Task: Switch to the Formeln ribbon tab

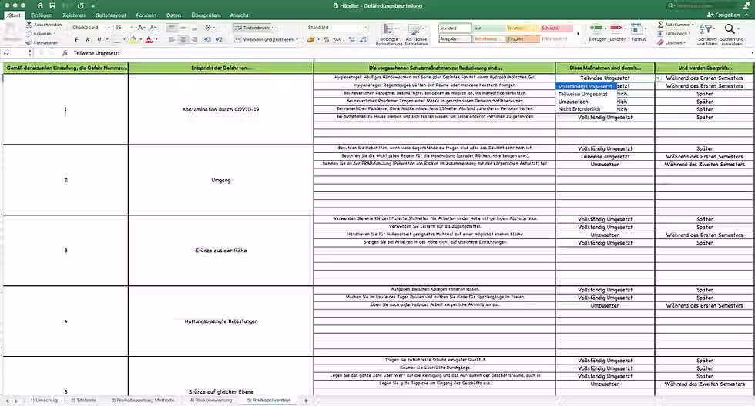Action: [x=146, y=15]
